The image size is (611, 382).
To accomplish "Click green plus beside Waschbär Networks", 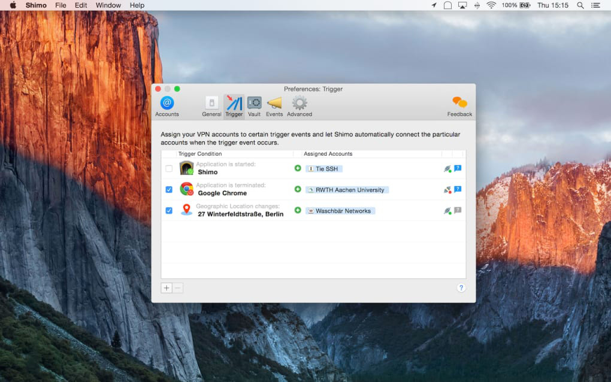I will [x=298, y=210].
